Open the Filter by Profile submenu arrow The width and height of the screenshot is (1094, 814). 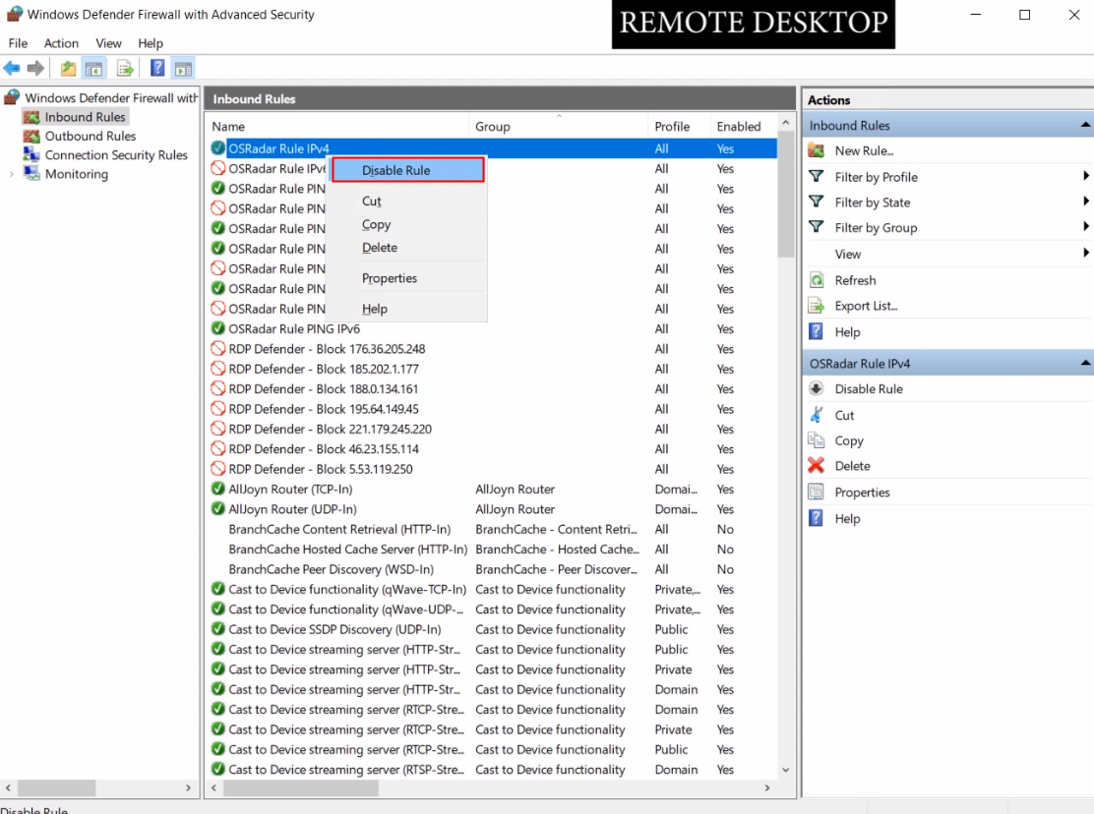1085,176
